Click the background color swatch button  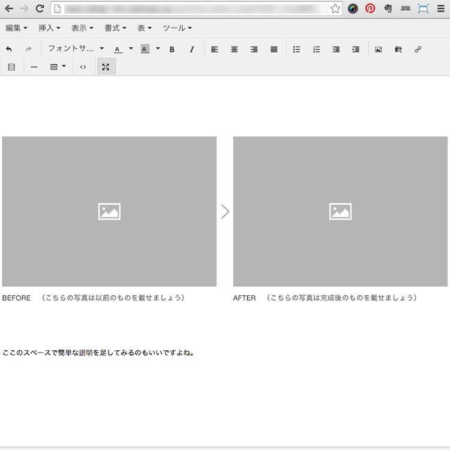coord(145,49)
